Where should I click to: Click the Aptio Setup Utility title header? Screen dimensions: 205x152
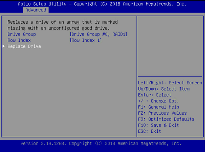[x=102, y=4]
